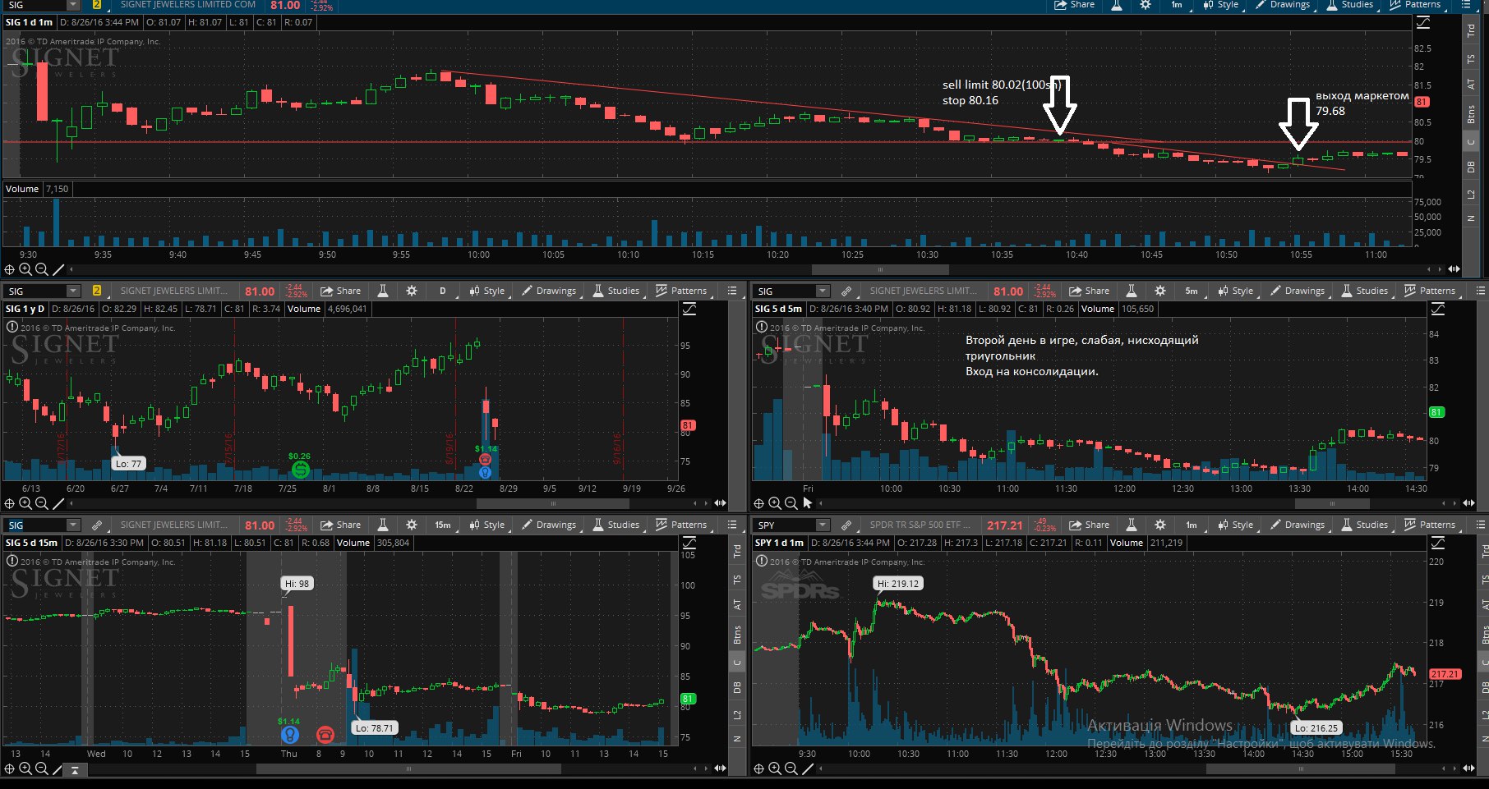
Task: Click green $0.26 dividend icon on daily chart
Action: point(300,470)
